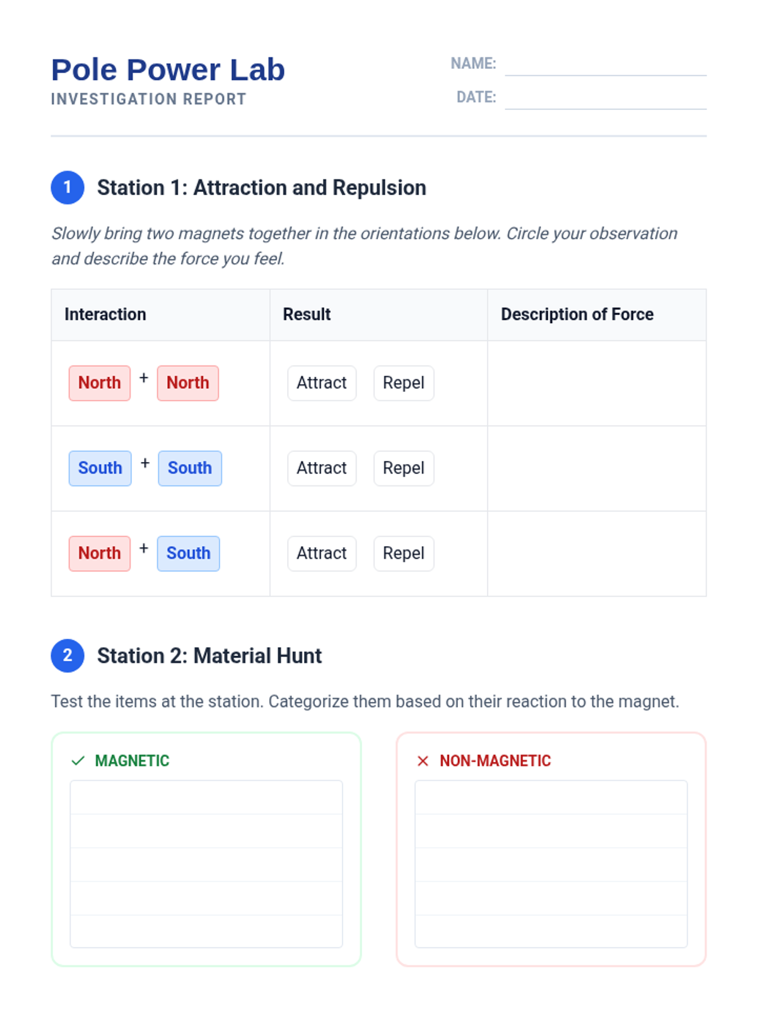Select Repel for South + South

click(403, 468)
